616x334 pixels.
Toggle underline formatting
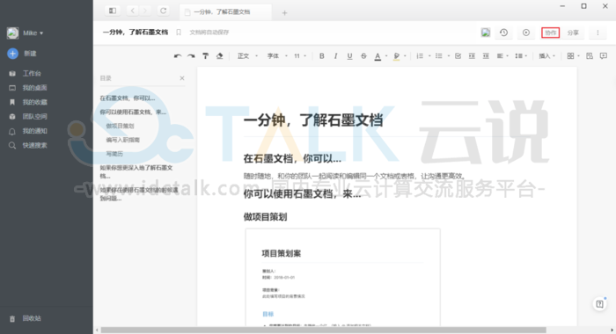point(349,56)
